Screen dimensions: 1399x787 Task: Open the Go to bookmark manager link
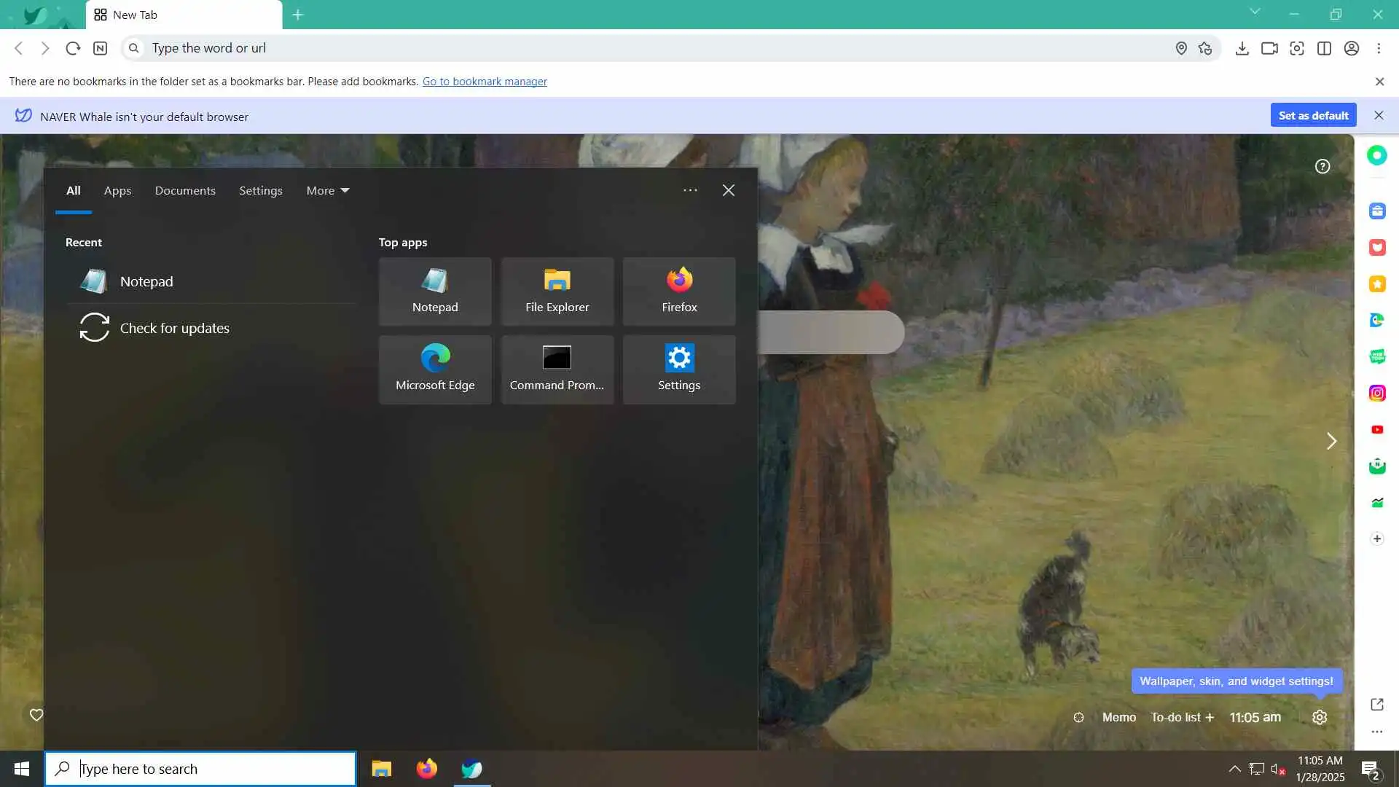(485, 82)
